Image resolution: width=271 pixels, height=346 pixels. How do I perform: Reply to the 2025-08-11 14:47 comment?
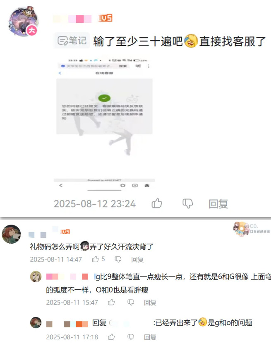tap(137, 259)
